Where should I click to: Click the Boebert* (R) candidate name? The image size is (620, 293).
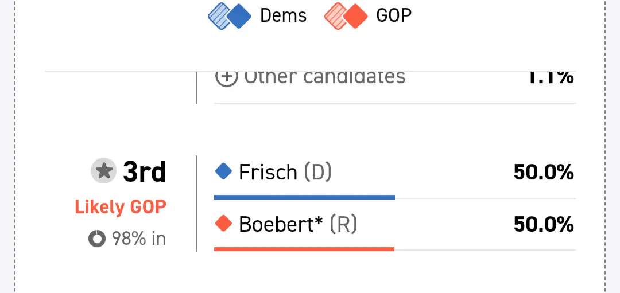pos(297,224)
